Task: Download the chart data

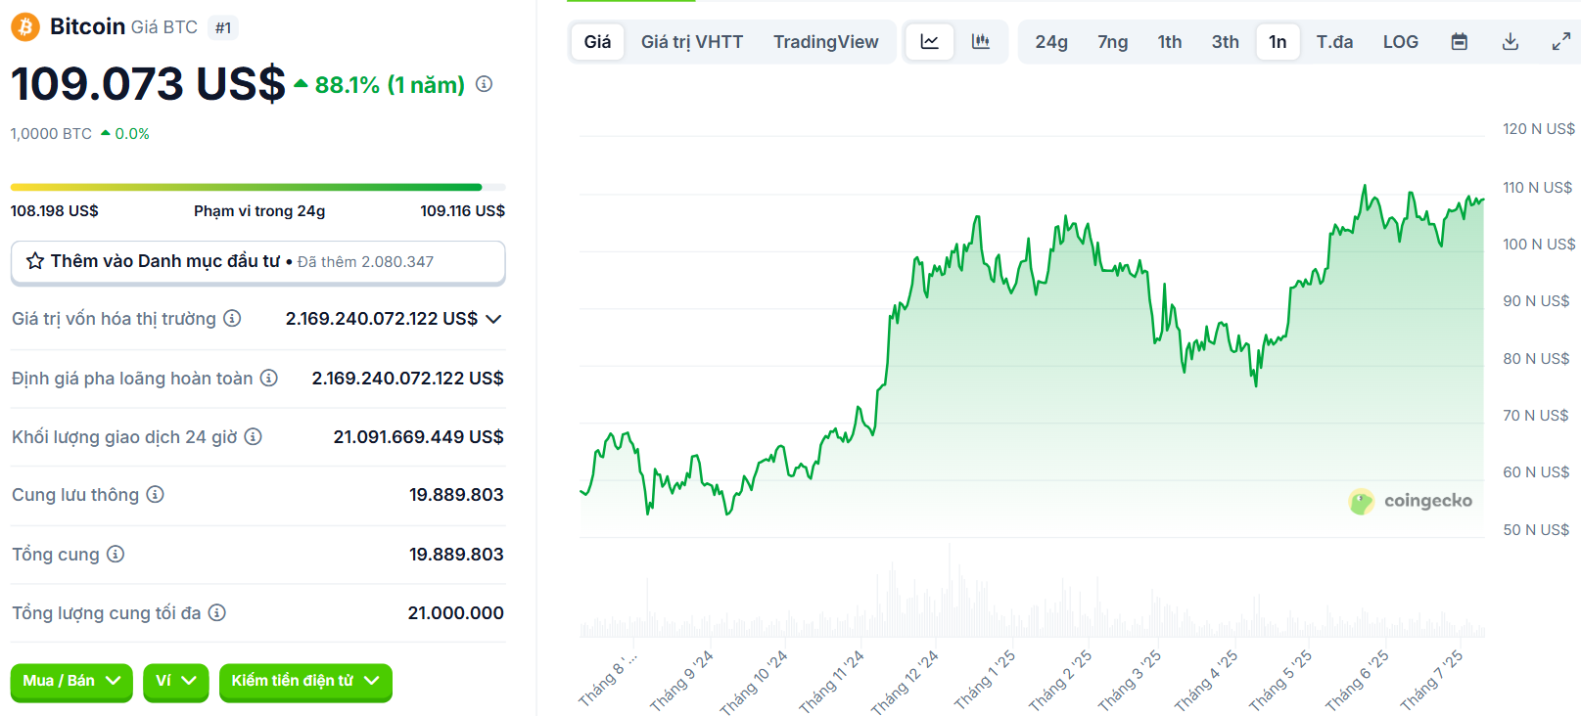Action: pyautogui.click(x=1511, y=42)
